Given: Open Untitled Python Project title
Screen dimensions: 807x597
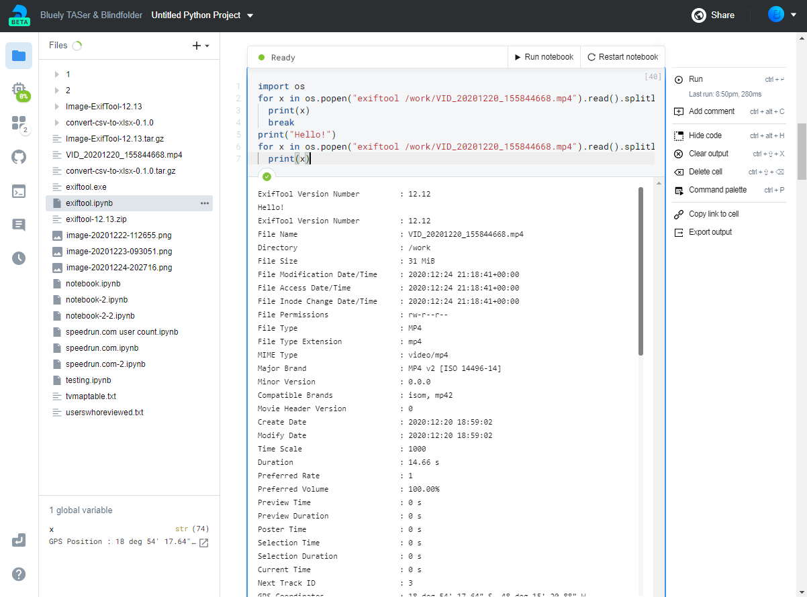Looking at the screenshot, I should pos(196,15).
